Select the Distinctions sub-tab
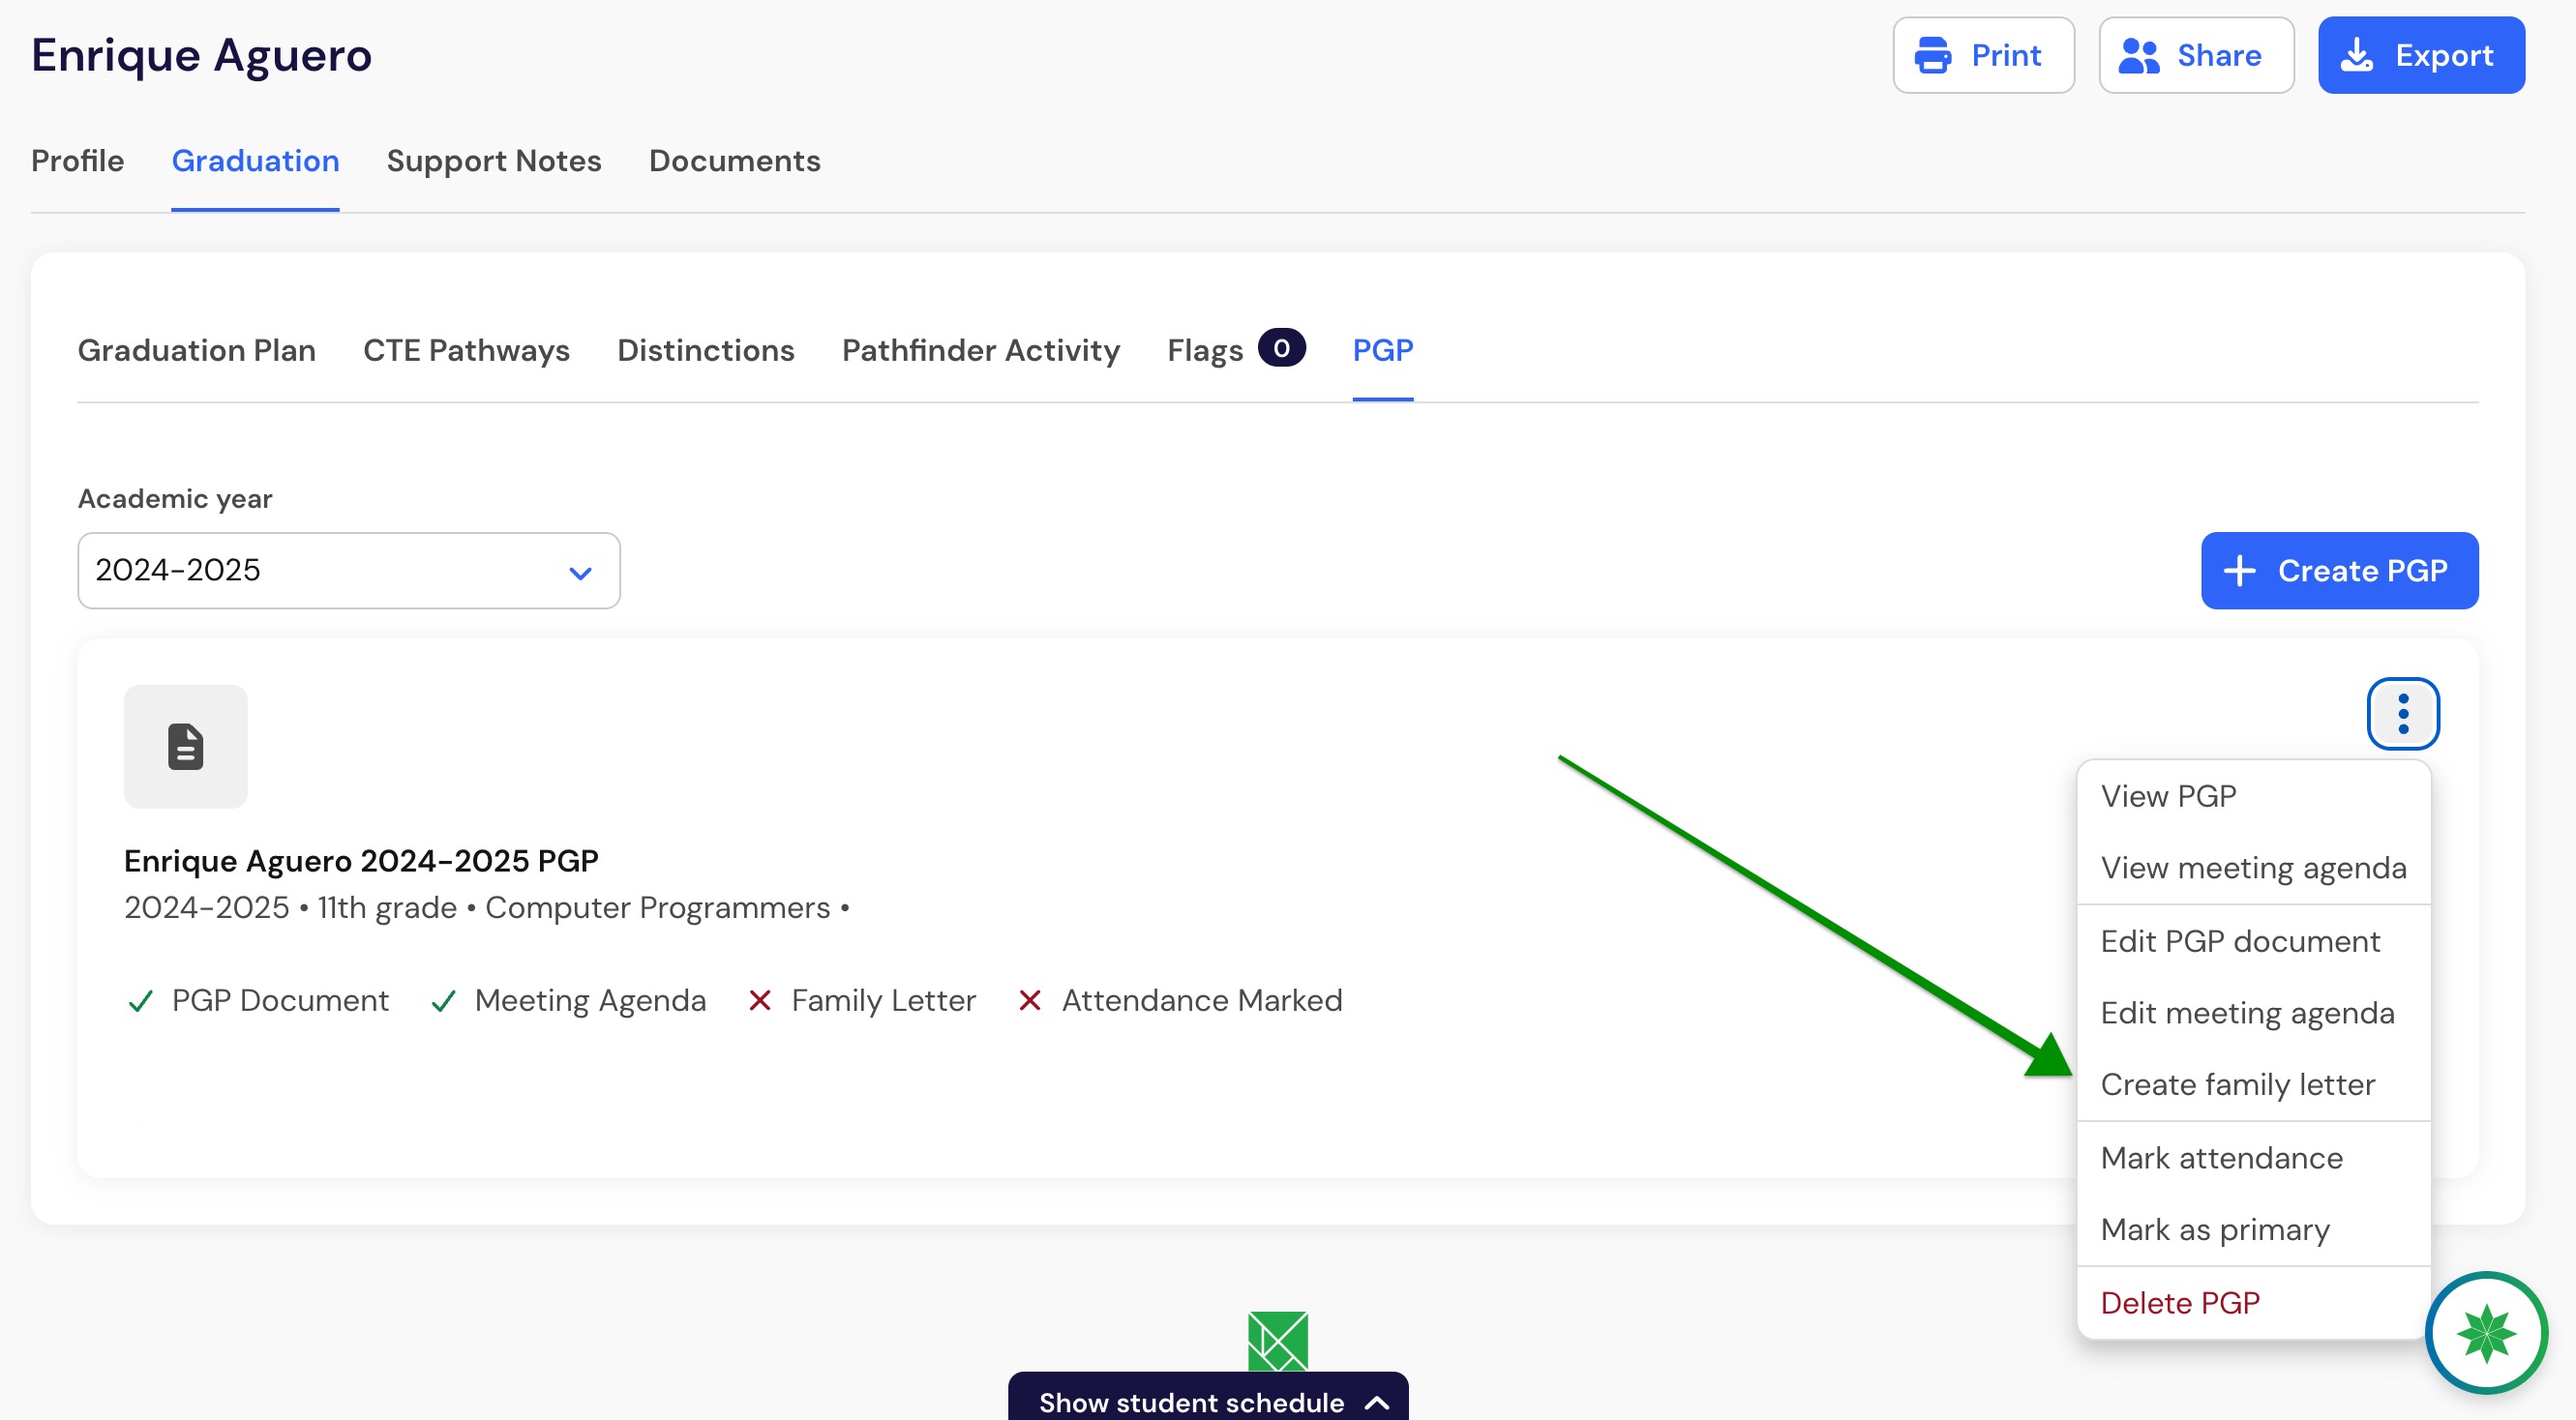Viewport: 2576px width, 1420px height. [x=705, y=351]
